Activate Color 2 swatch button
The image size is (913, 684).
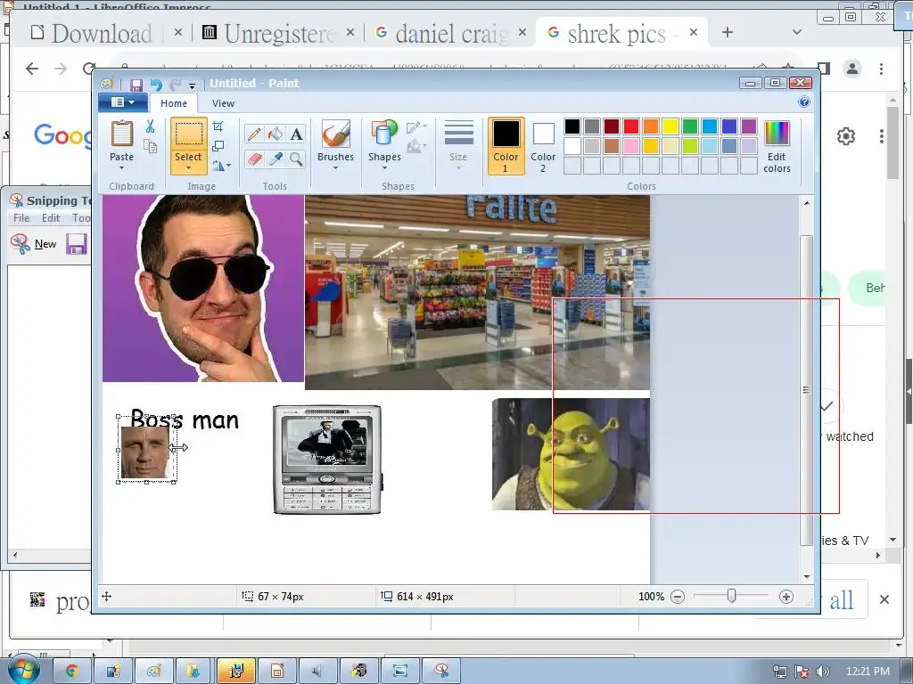pyautogui.click(x=543, y=146)
